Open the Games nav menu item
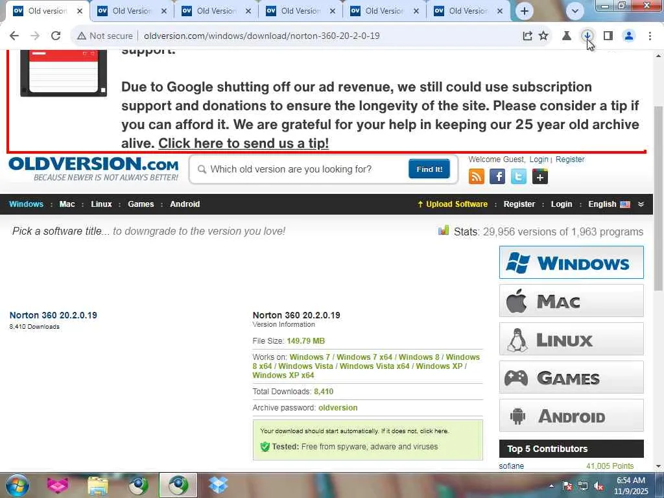This screenshot has height=498, width=664. point(141,204)
